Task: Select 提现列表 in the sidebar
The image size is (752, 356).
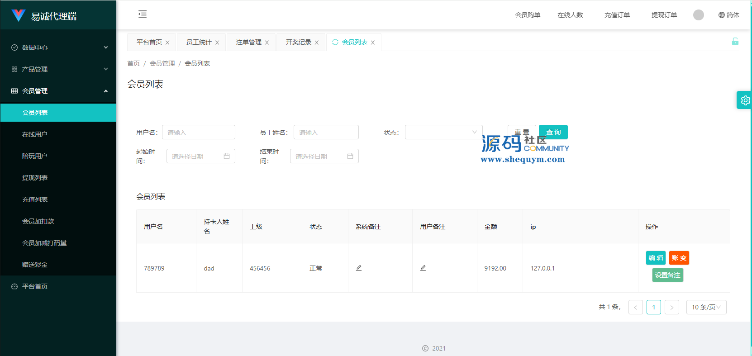Action: [35, 178]
